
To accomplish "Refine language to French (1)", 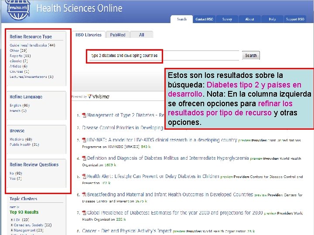I will tap(18, 111).
